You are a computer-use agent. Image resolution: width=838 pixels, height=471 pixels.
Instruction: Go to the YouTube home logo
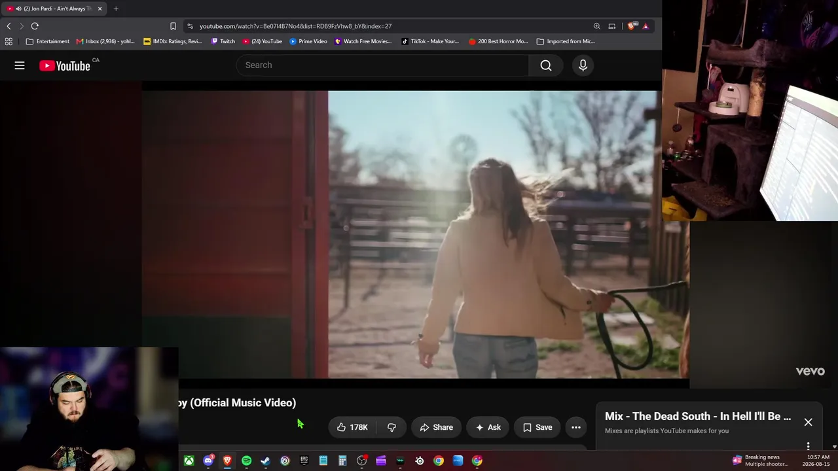tap(64, 65)
